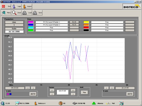
Task: Open the Line parameter selector
Action: click(14, 22)
